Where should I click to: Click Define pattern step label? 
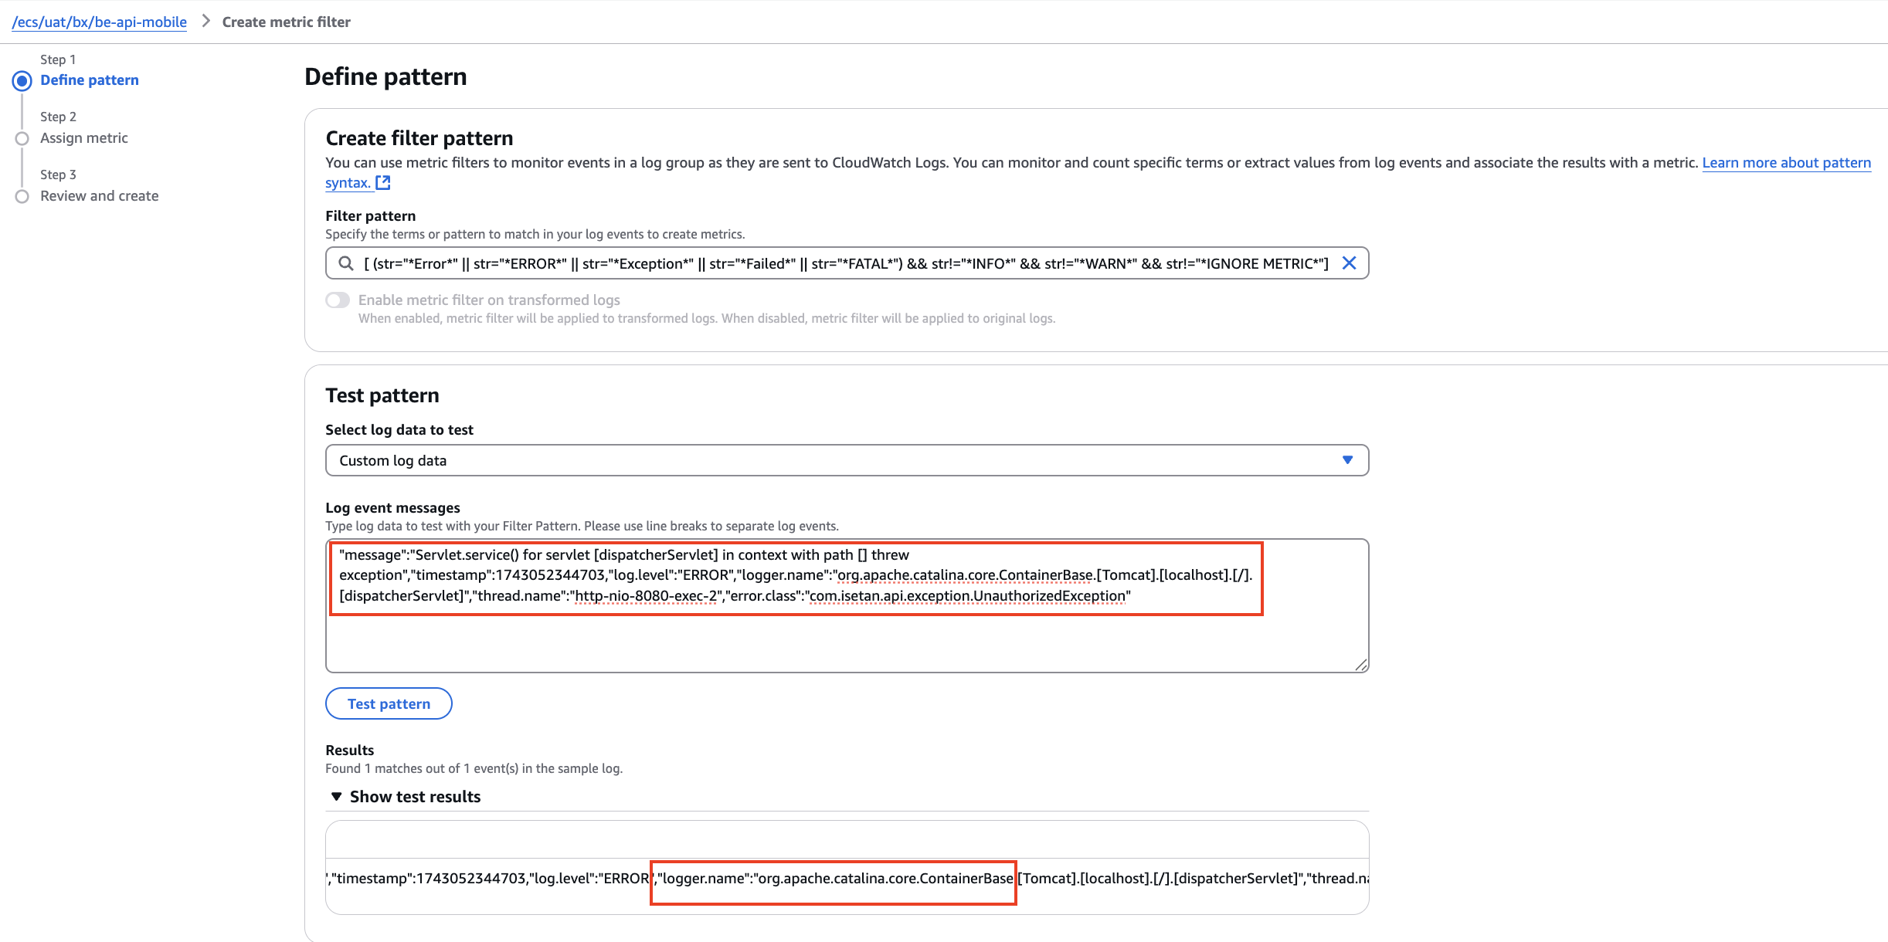click(x=90, y=80)
